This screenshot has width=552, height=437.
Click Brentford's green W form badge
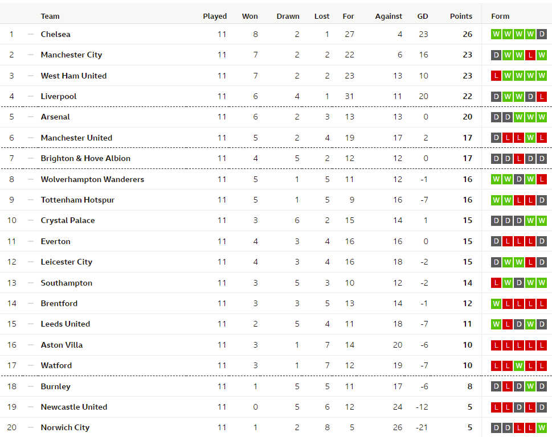[496, 303]
